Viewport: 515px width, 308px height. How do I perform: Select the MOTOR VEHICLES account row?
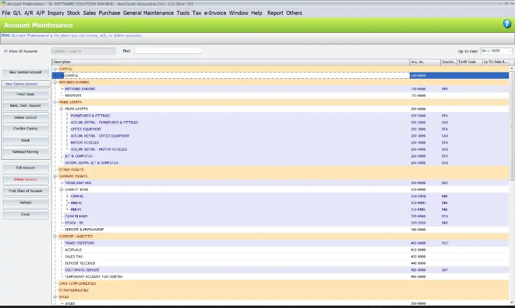[85, 143]
